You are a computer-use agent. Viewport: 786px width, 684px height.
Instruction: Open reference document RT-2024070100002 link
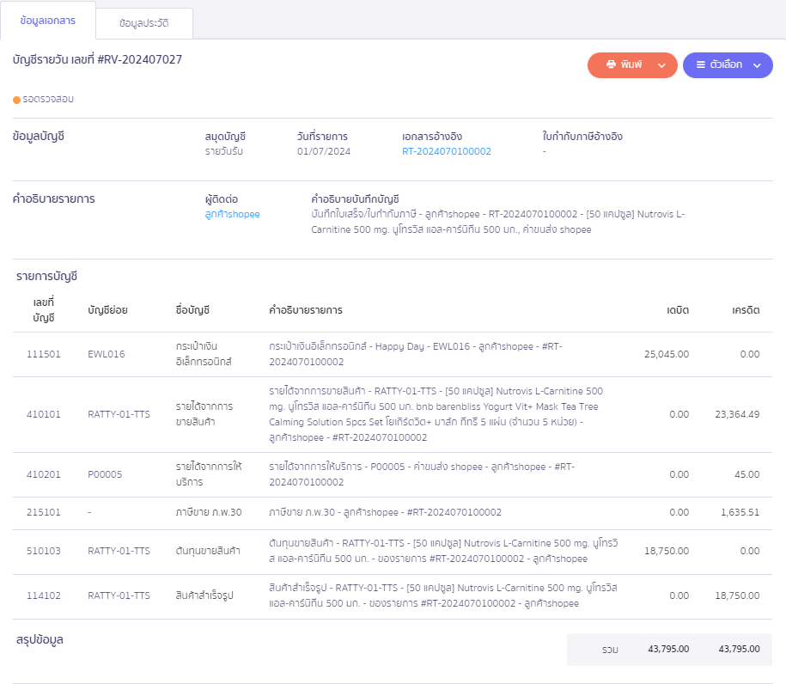(x=446, y=151)
